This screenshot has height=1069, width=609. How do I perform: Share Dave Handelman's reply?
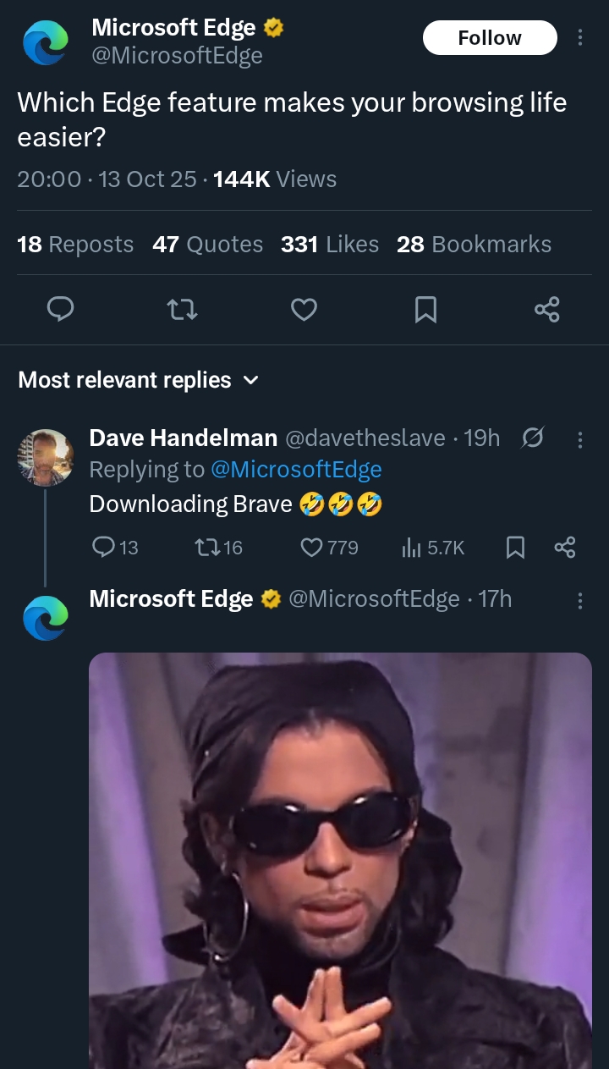pos(565,548)
